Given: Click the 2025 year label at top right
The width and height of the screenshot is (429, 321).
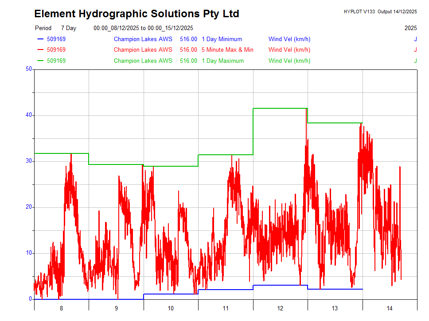Looking at the screenshot, I should 410,28.
